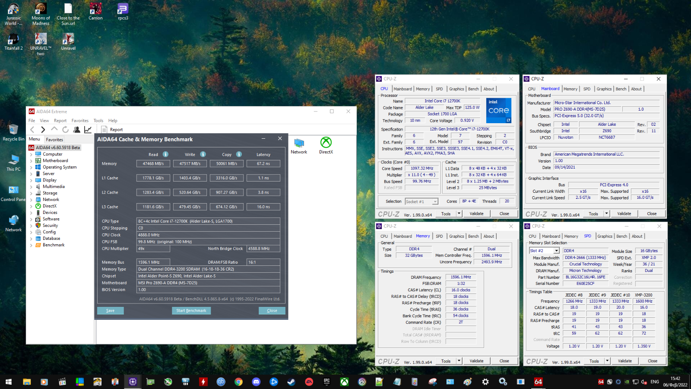Viewport: 691px width, 389px height.
Task: Open the Network icon in AIDA64 content pane
Action: pos(299,146)
